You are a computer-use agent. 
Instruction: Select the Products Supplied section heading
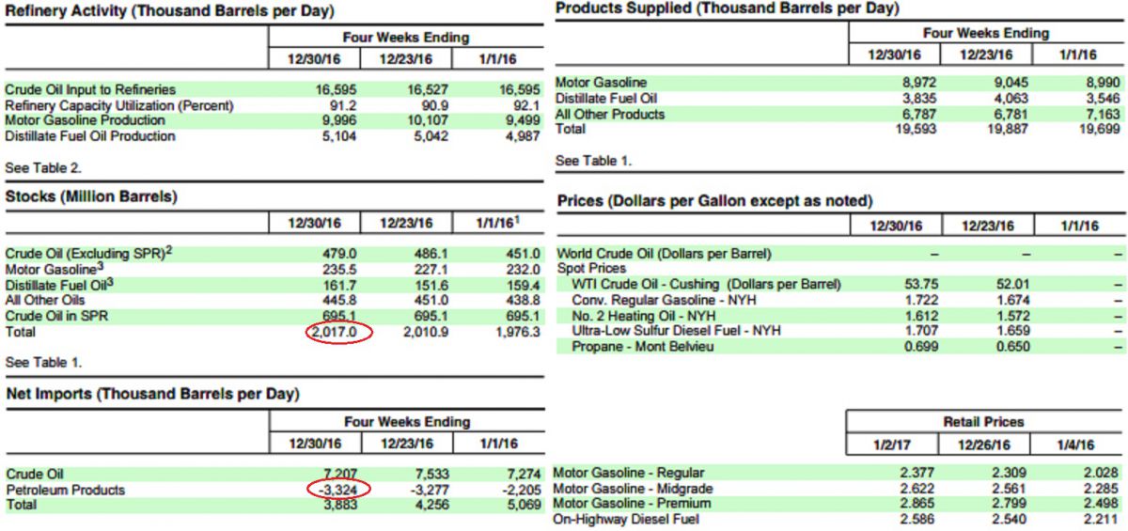(727, 8)
